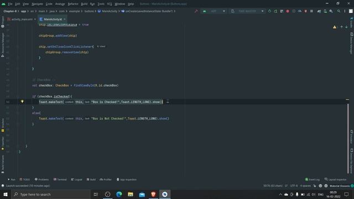Open the Run tool window

[x=11, y=180]
